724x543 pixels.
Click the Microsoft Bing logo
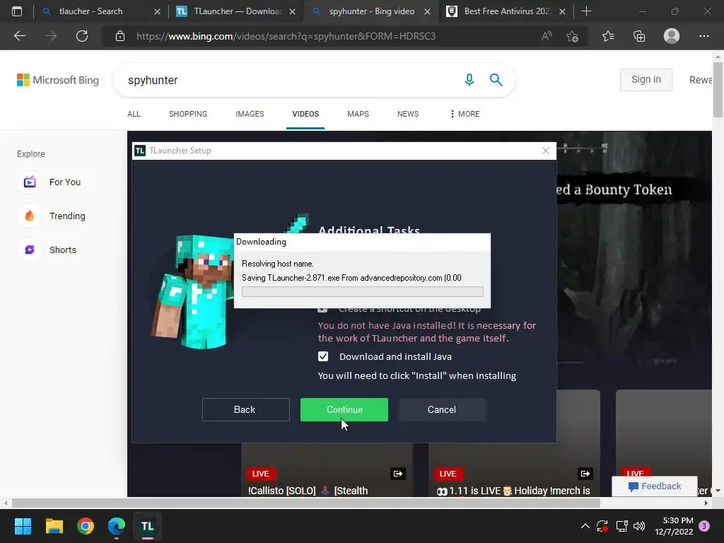click(x=58, y=80)
